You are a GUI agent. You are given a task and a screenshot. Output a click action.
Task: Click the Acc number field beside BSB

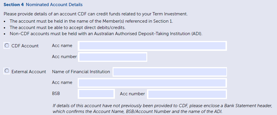[x=187, y=94]
